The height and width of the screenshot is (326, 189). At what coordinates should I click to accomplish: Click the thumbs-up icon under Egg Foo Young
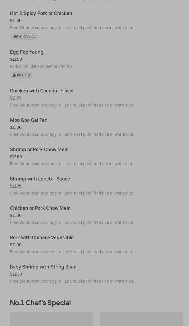click(x=14, y=75)
